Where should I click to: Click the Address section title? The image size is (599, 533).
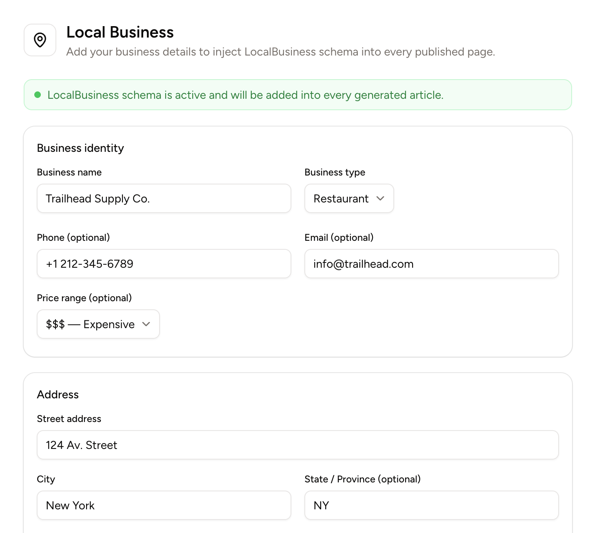point(58,395)
